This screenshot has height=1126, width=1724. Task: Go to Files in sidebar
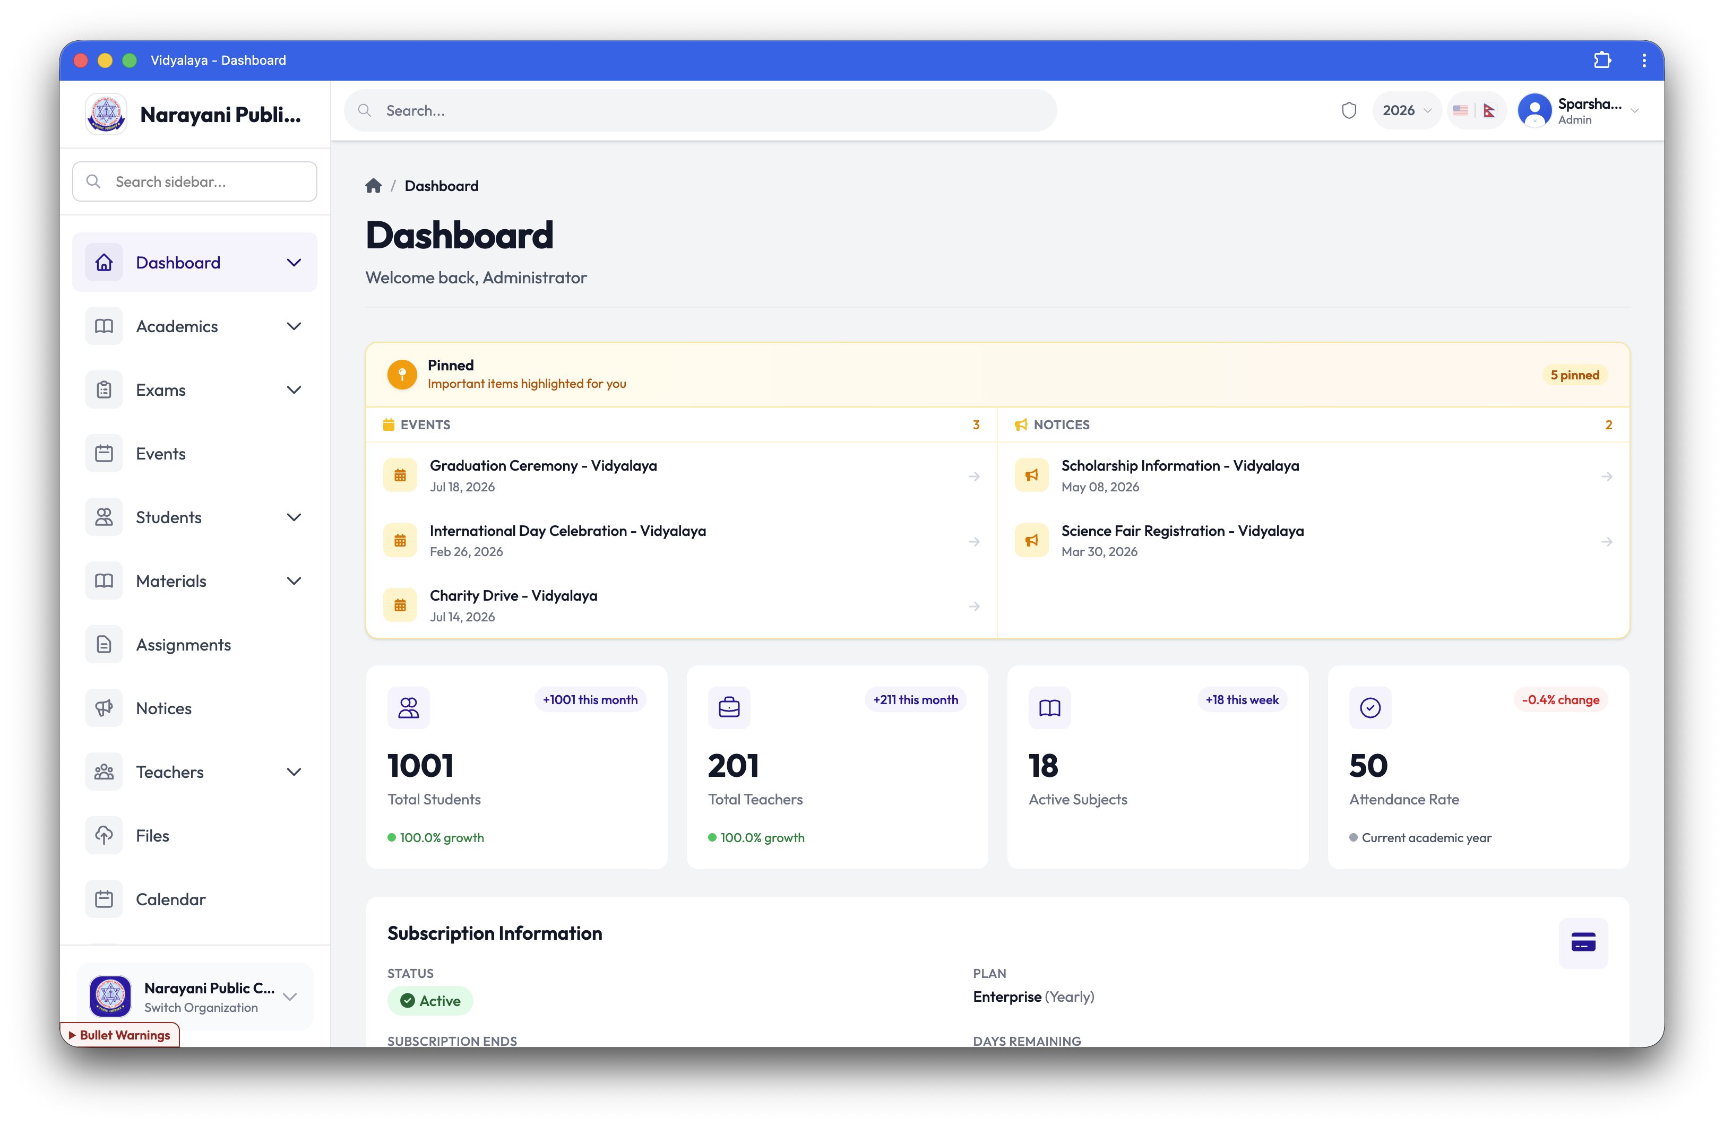click(195, 836)
